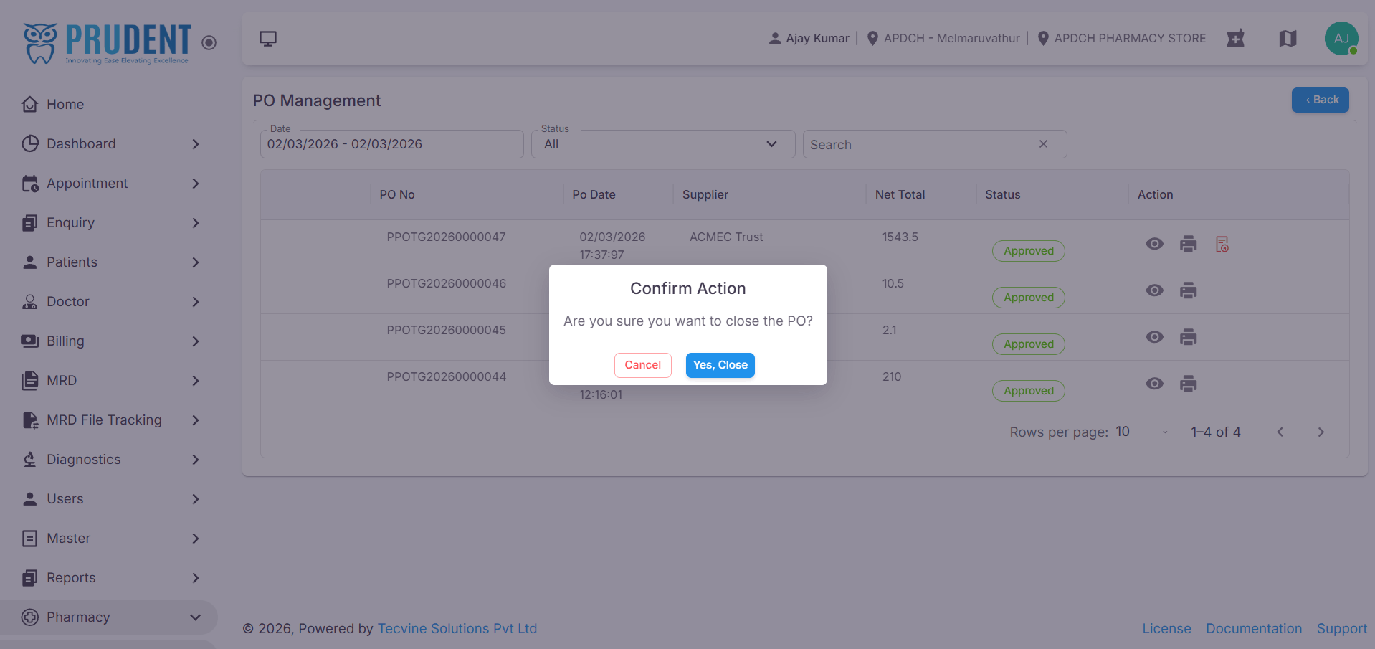This screenshot has height=649, width=1375.
Task: Toggle the sidebar pin radio icon
Action: click(x=209, y=43)
